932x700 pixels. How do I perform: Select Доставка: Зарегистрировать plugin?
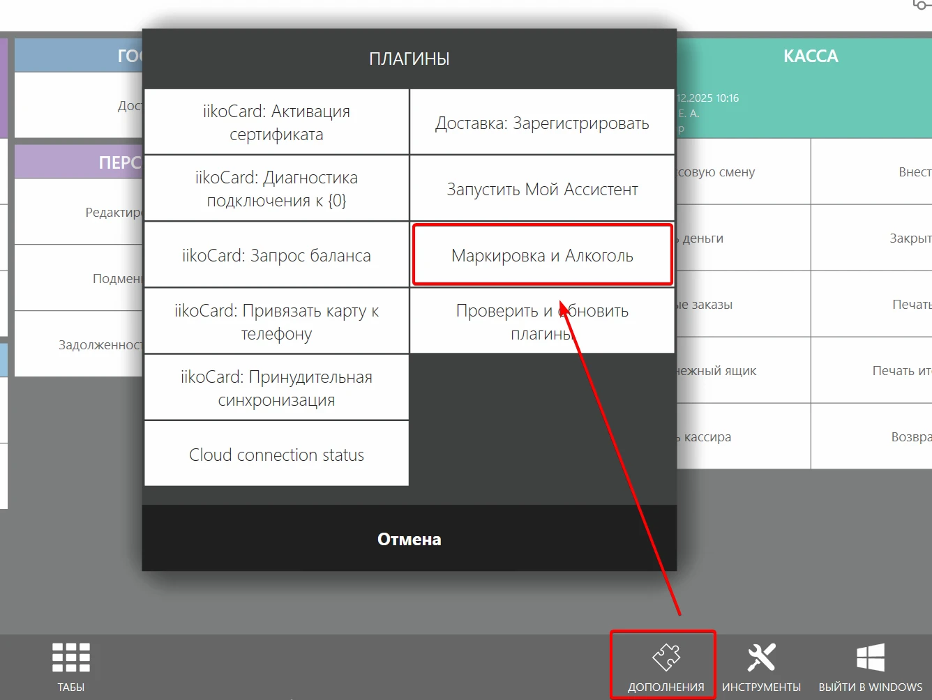click(542, 122)
